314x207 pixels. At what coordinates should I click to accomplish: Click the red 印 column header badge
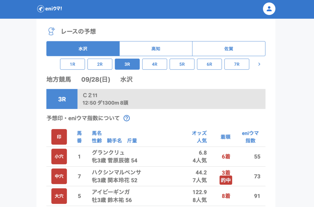click(x=59, y=137)
